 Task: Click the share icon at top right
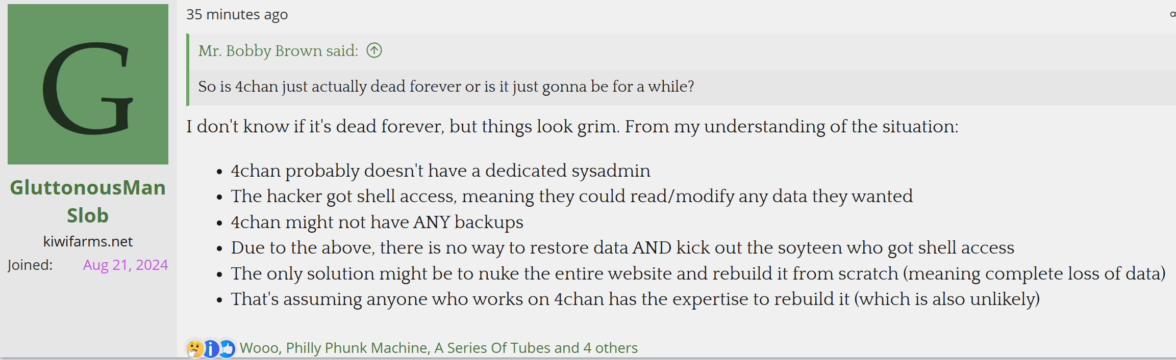[x=1172, y=14]
